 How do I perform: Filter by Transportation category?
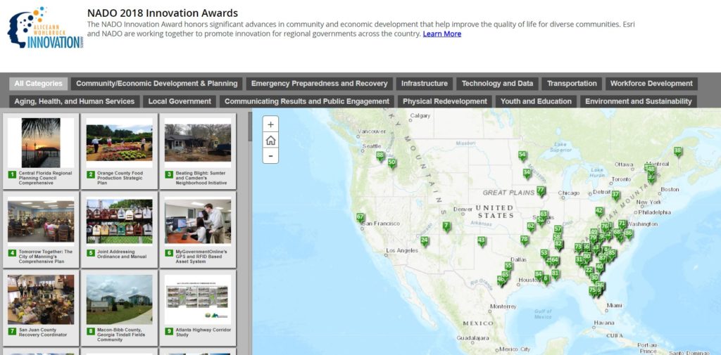pyautogui.click(x=572, y=84)
